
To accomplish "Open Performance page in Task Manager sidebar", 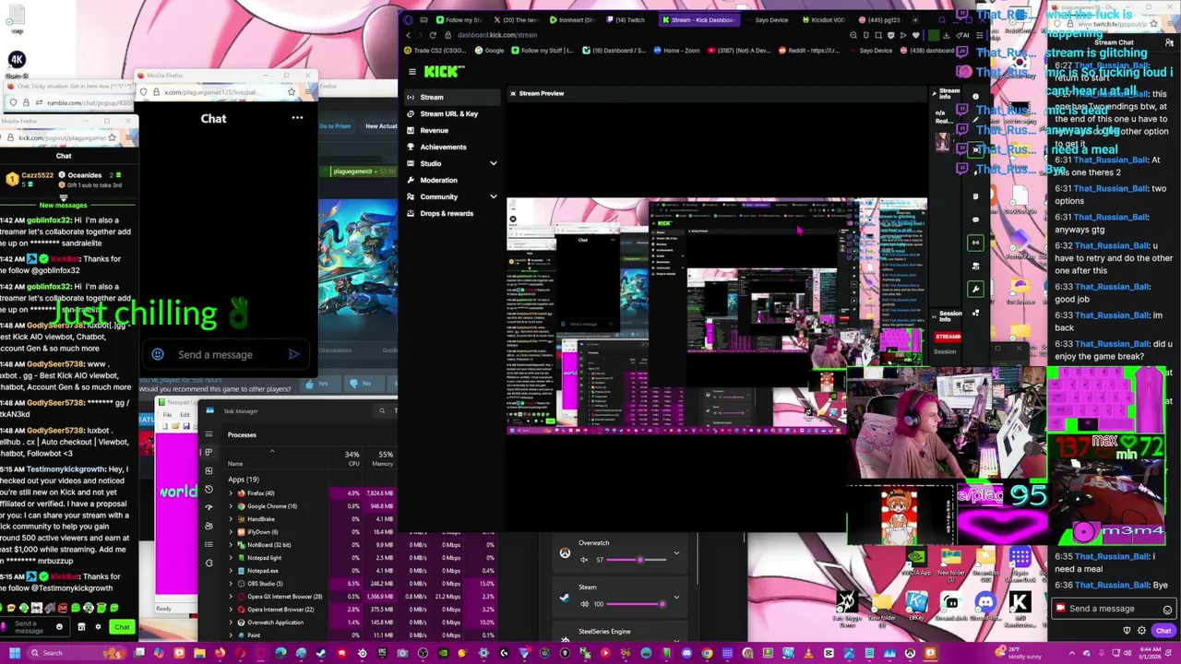I will pos(209,470).
